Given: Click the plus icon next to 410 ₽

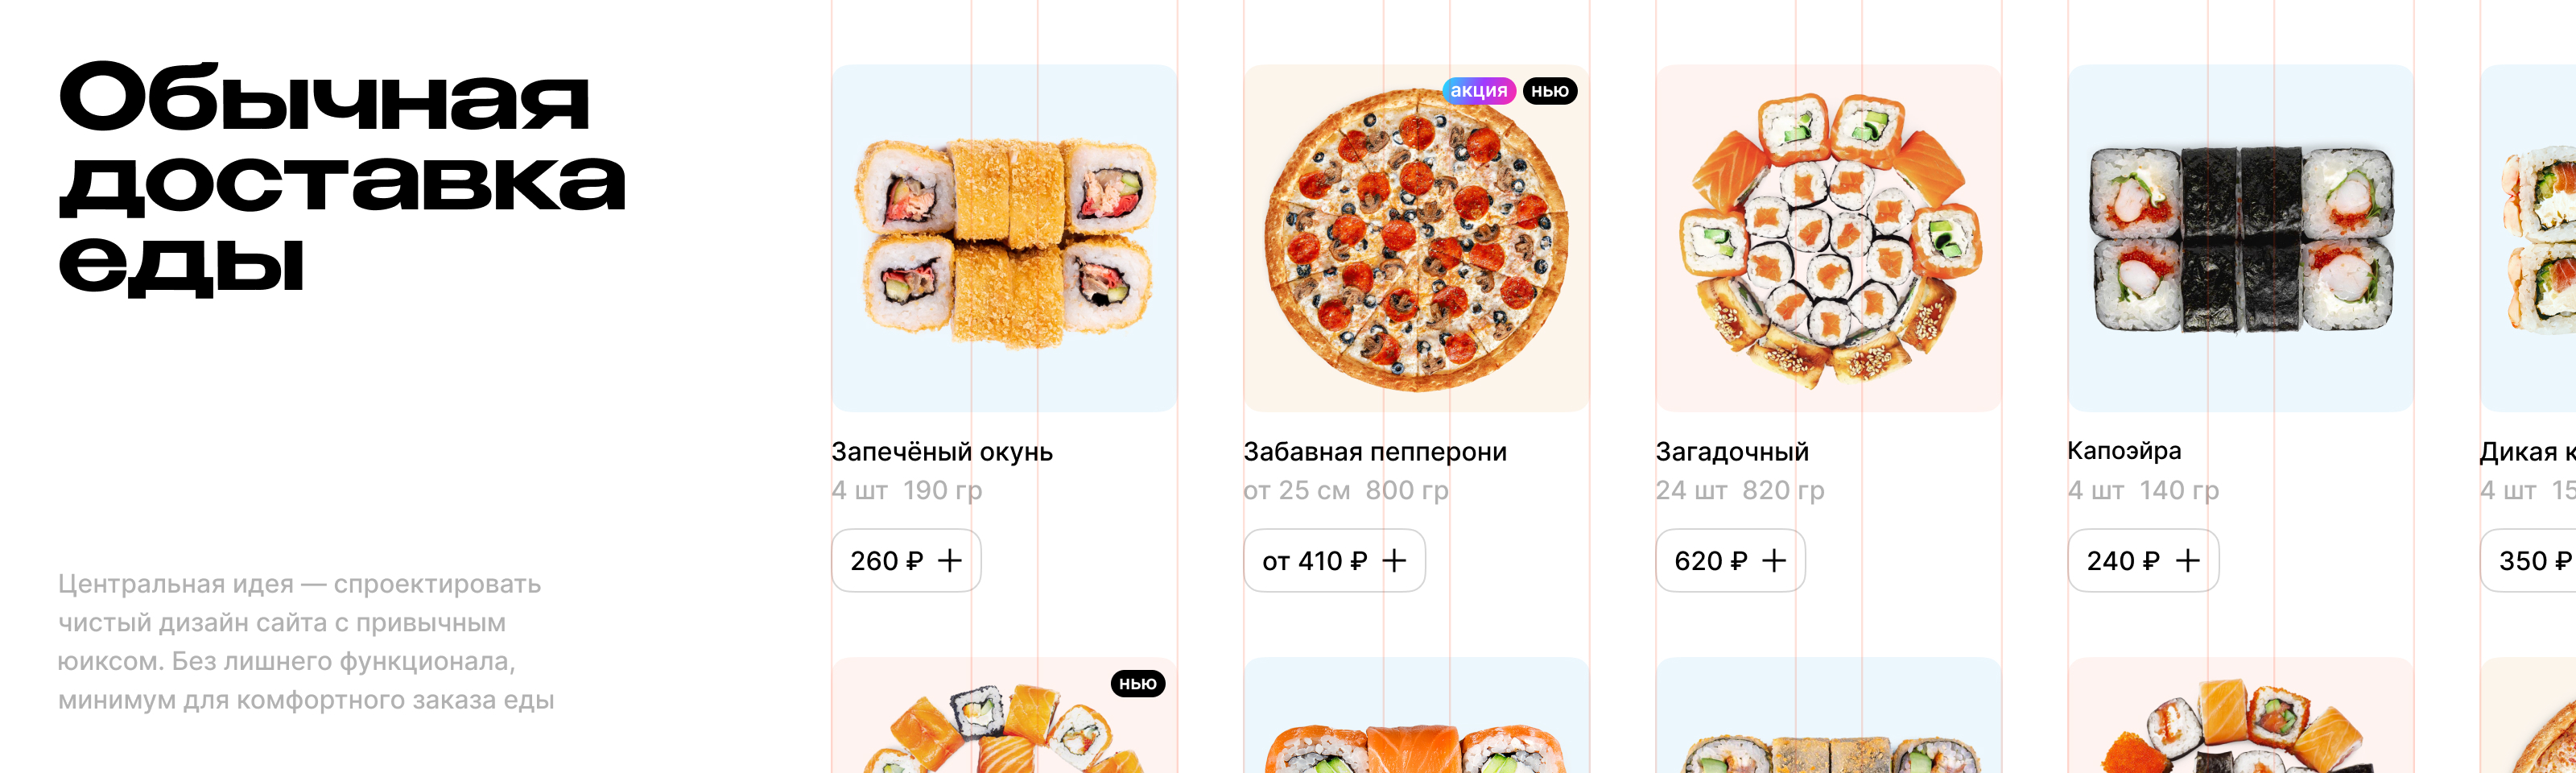Looking at the screenshot, I should tap(1394, 561).
